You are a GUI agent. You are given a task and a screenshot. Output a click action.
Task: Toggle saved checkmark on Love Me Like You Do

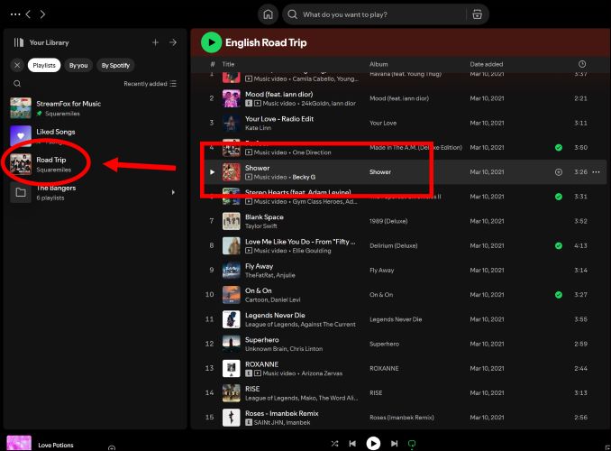point(559,245)
